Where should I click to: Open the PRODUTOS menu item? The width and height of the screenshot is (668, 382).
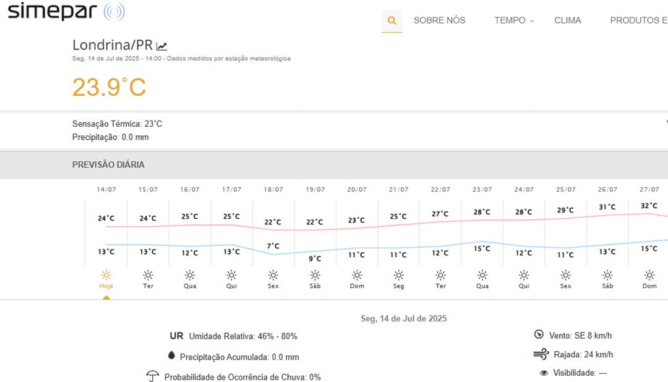[637, 20]
